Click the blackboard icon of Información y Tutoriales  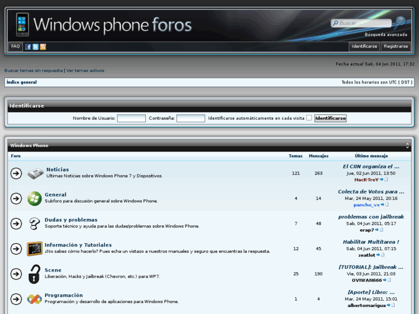coord(35,249)
